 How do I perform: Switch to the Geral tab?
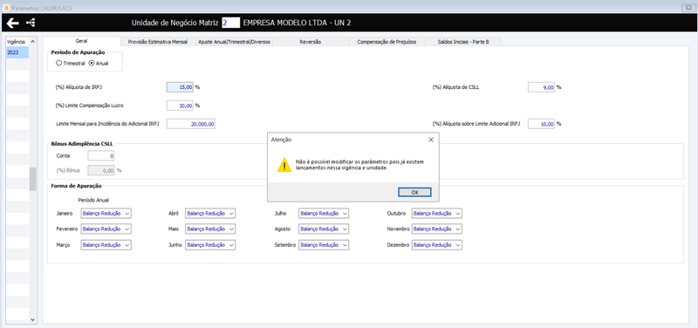[x=81, y=41]
